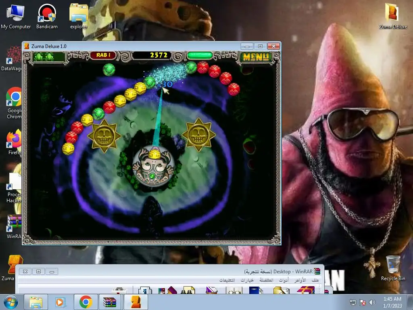Open the Recycle Bin
413x310 pixels.
point(393,268)
